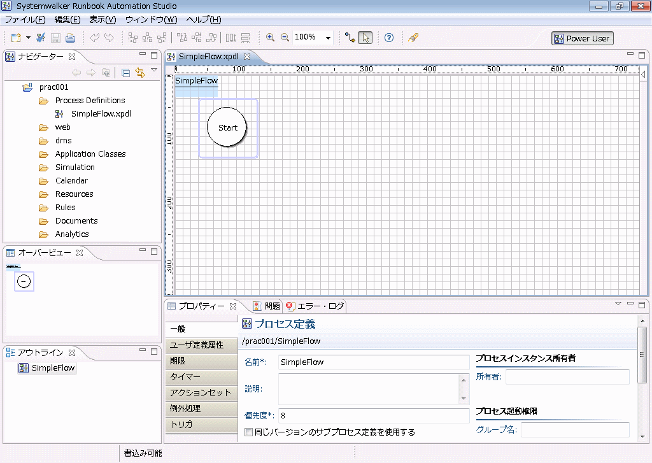This screenshot has height=463, width=652.
Task: Select the 例外処理 section
Action: point(201,408)
